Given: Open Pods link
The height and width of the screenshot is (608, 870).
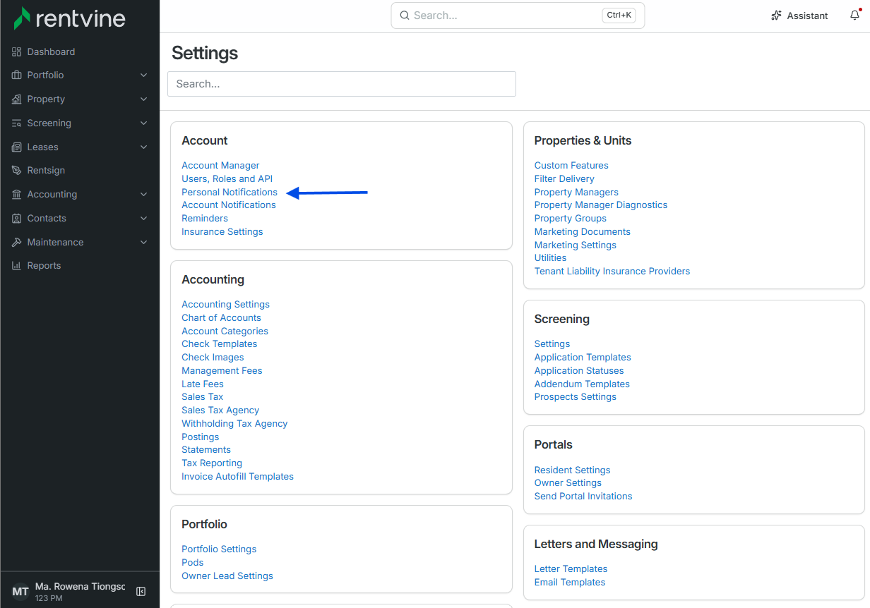Looking at the screenshot, I should tap(193, 562).
